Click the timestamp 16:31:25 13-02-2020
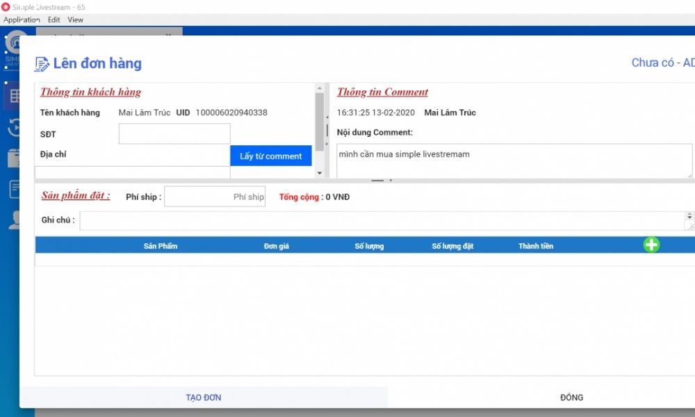This screenshot has height=417, width=695. 376,113
